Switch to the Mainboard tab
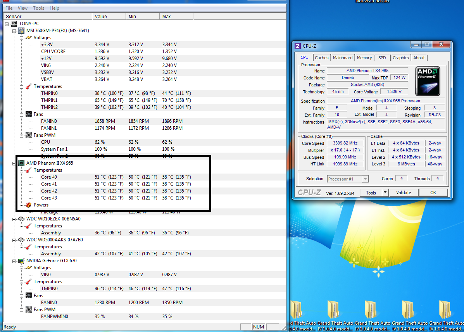This screenshot has width=464, height=332. (343, 58)
